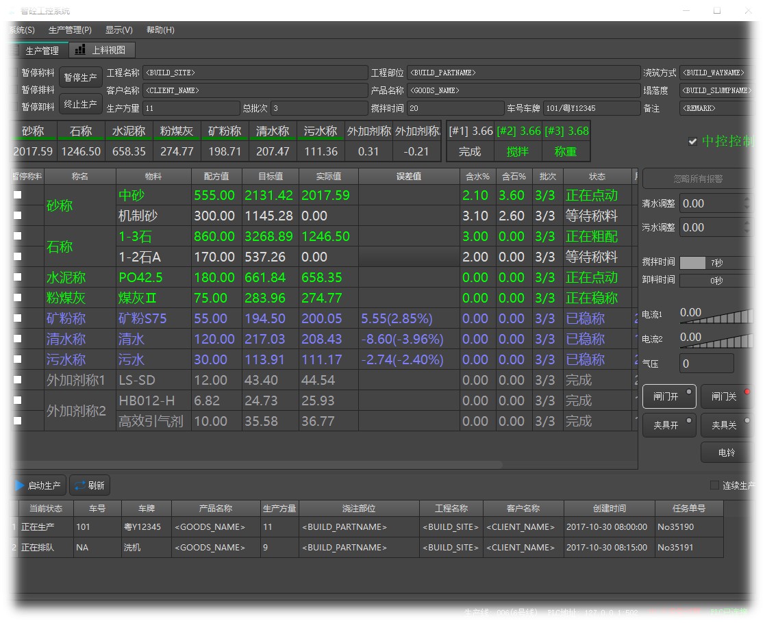
Task: Click the 终止生产 button
Action: coord(80,104)
